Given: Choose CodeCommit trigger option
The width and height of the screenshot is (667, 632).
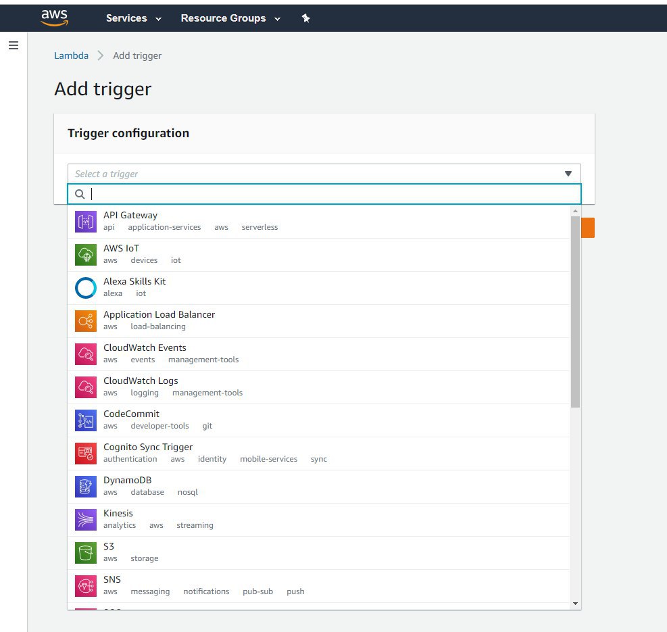Looking at the screenshot, I should tap(318, 421).
